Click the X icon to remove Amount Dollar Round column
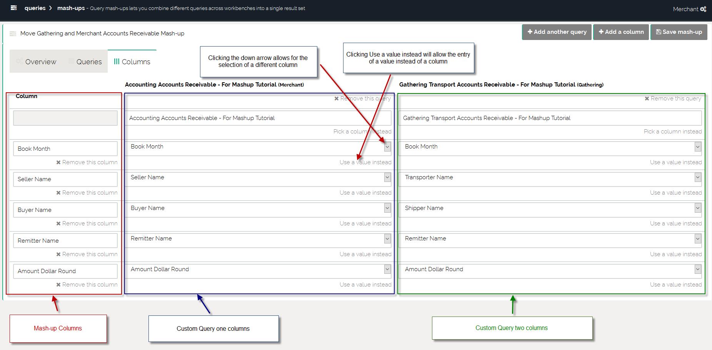Viewport: 712px width, 350px height. coord(58,285)
